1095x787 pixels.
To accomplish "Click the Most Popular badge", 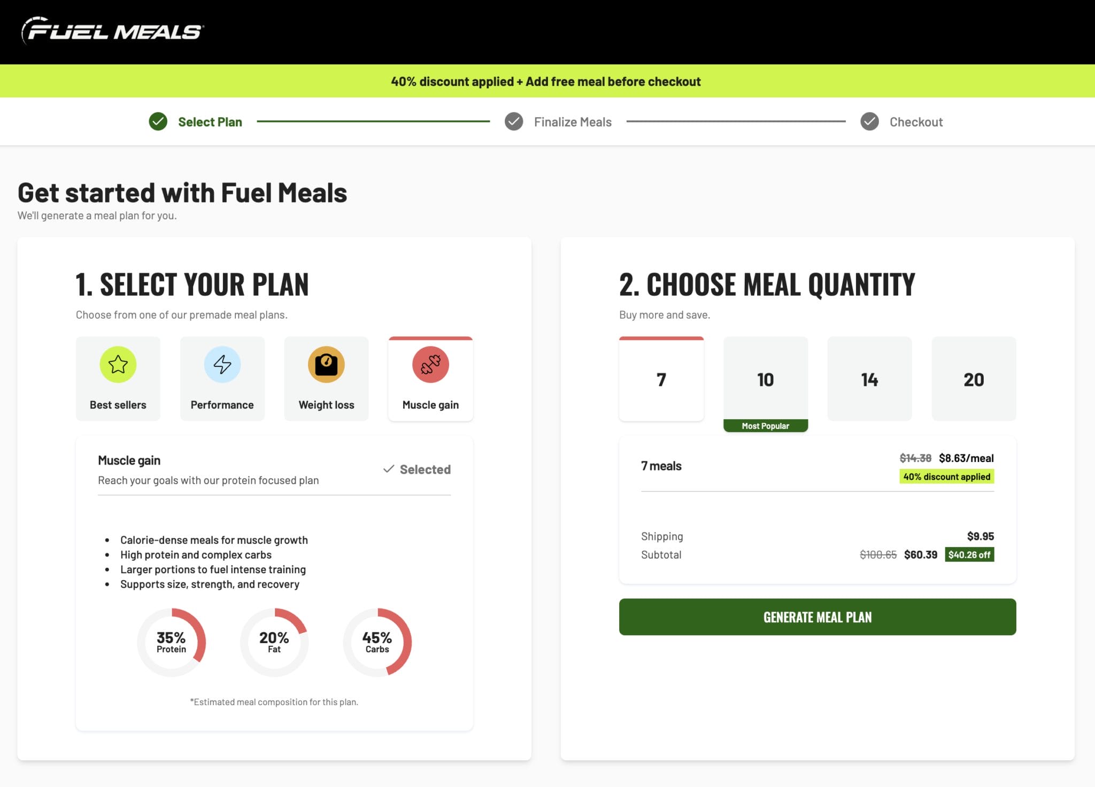I will coord(765,426).
